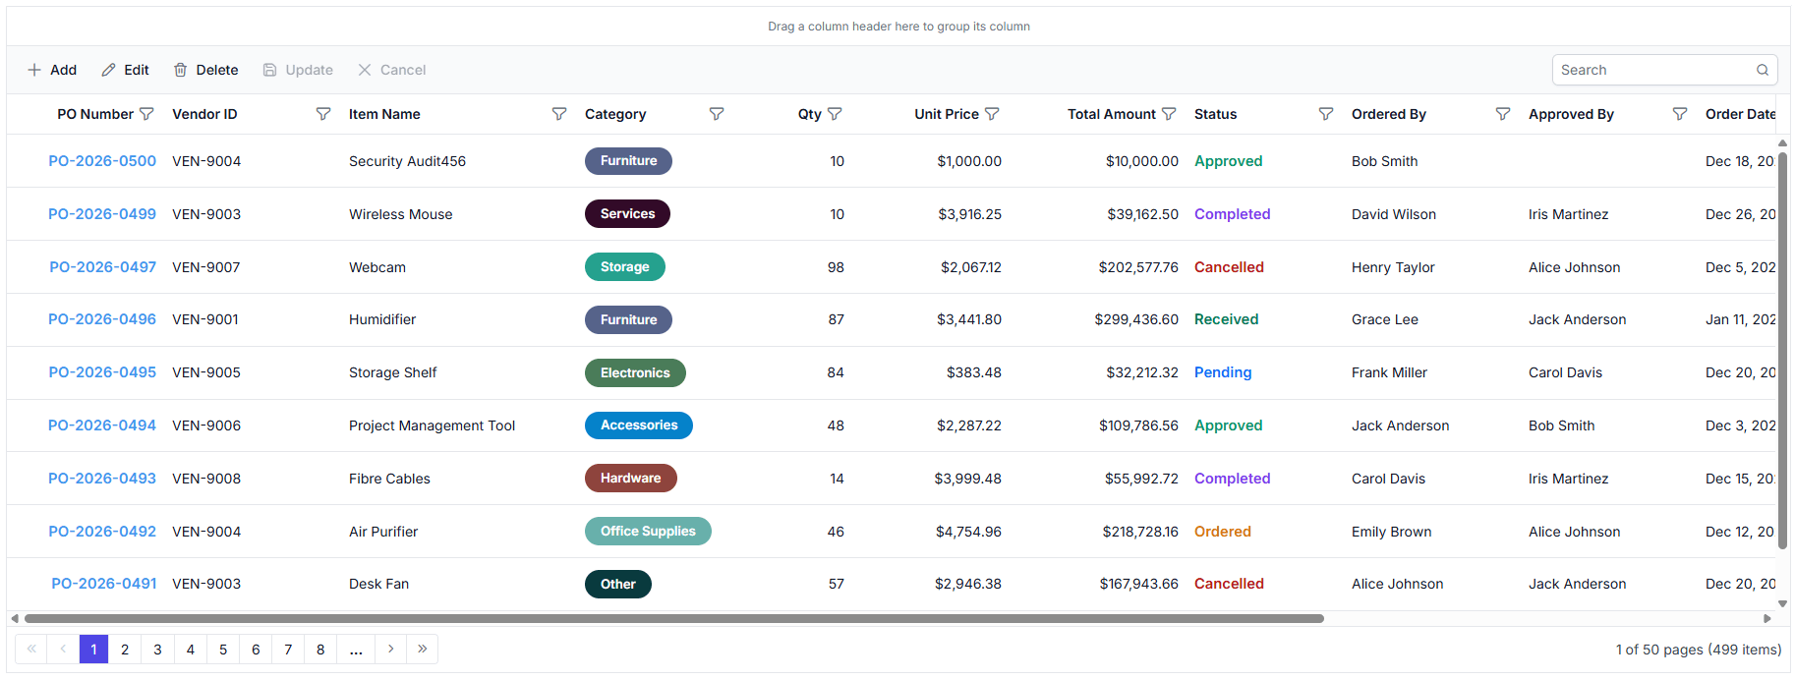Open the PO-2026-0497 link
The height and width of the screenshot is (680, 1795).
click(x=102, y=267)
